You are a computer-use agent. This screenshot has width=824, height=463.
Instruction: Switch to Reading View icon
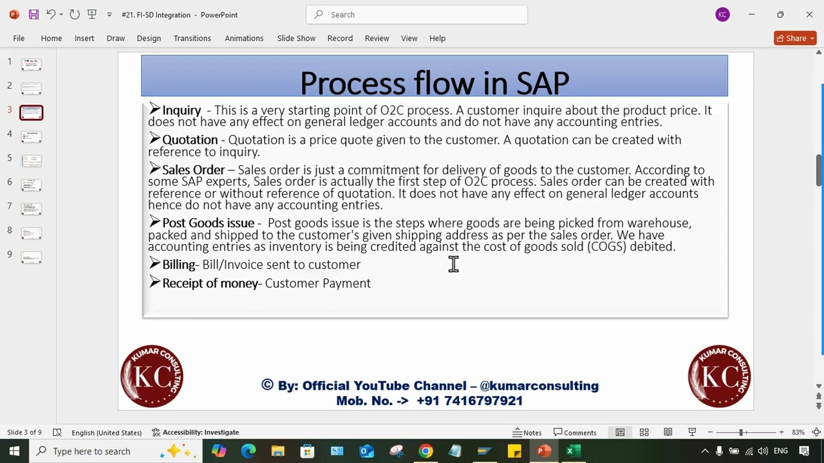click(668, 432)
